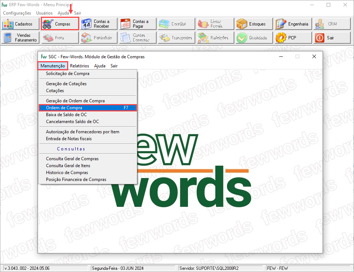Open the Estoques box module
Screen dimensions: 354x272
[x=254, y=24]
